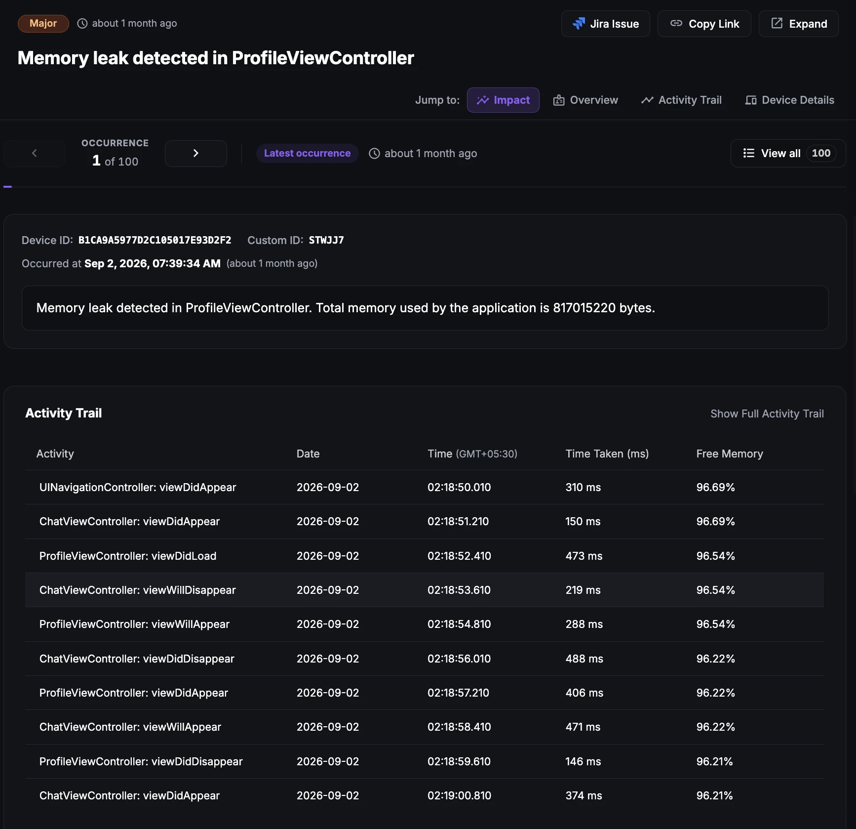Click the Time (GMT+05:30) column header
Image resolution: width=856 pixels, height=829 pixels.
472,454
